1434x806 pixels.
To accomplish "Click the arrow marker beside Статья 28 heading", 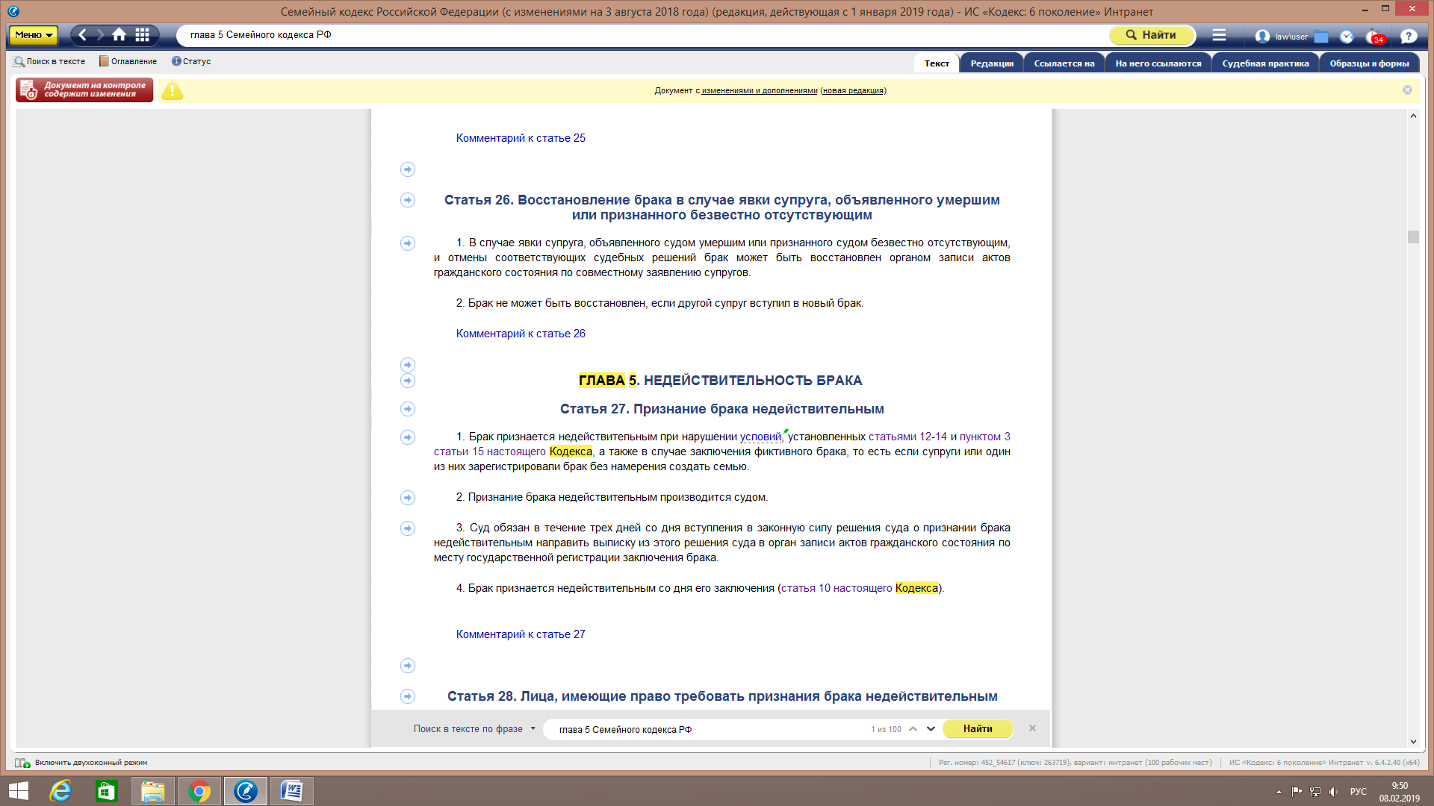I will tap(408, 696).
